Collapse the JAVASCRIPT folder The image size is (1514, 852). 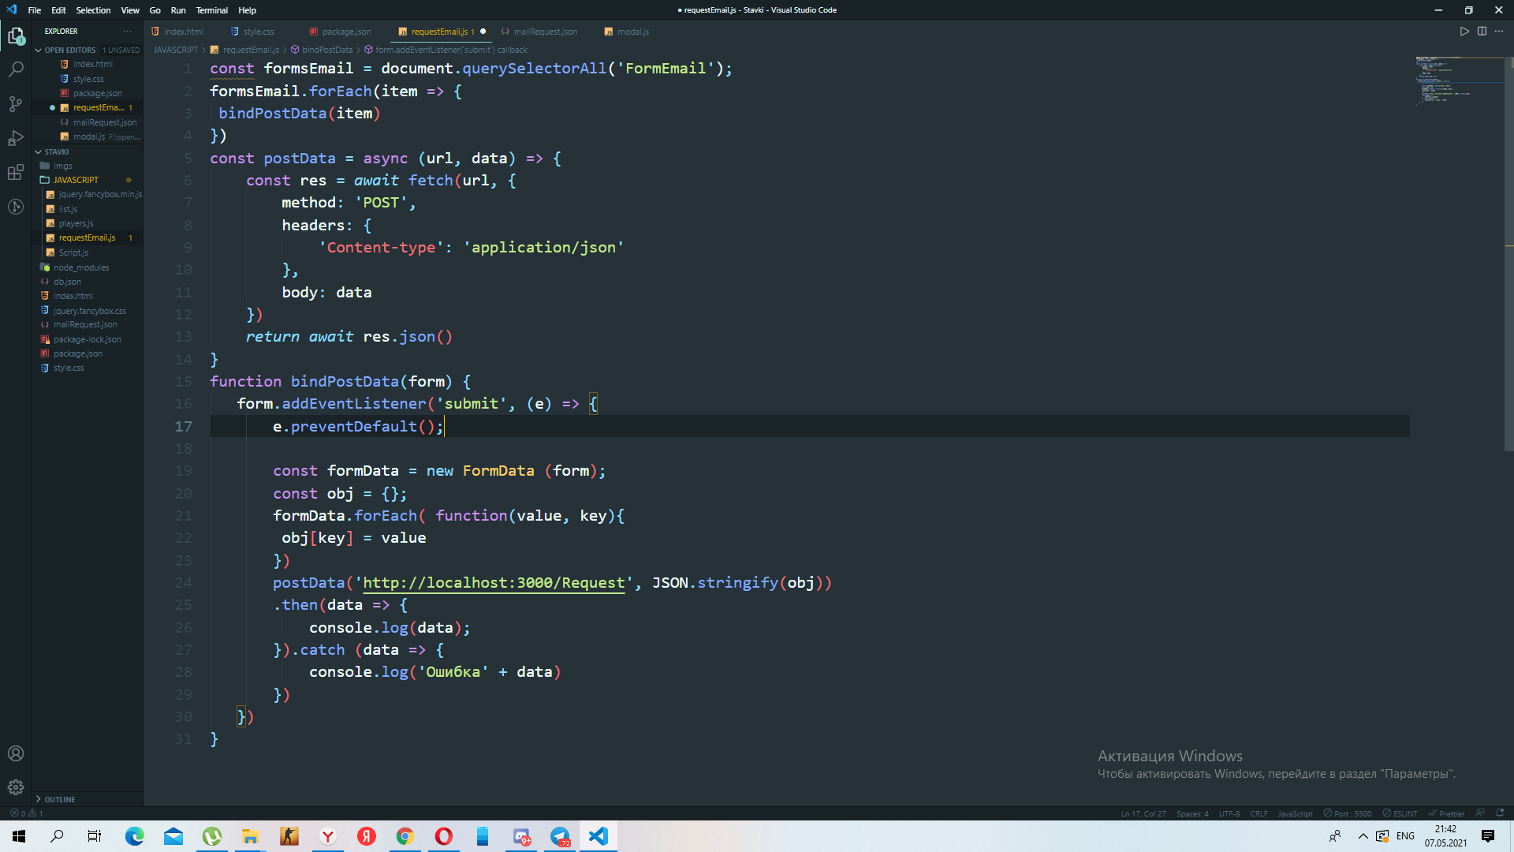pyautogui.click(x=76, y=180)
